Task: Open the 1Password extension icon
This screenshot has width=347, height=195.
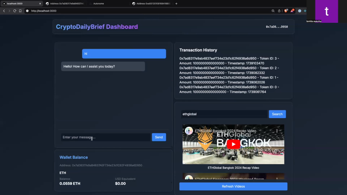Action: [300, 11]
